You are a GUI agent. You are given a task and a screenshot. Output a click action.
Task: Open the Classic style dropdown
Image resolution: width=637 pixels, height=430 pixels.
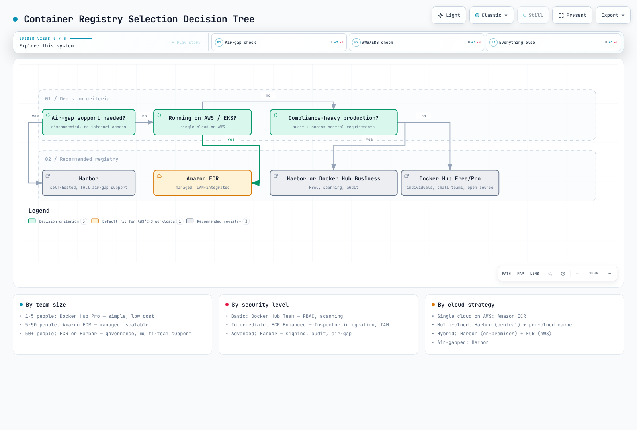(x=492, y=15)
